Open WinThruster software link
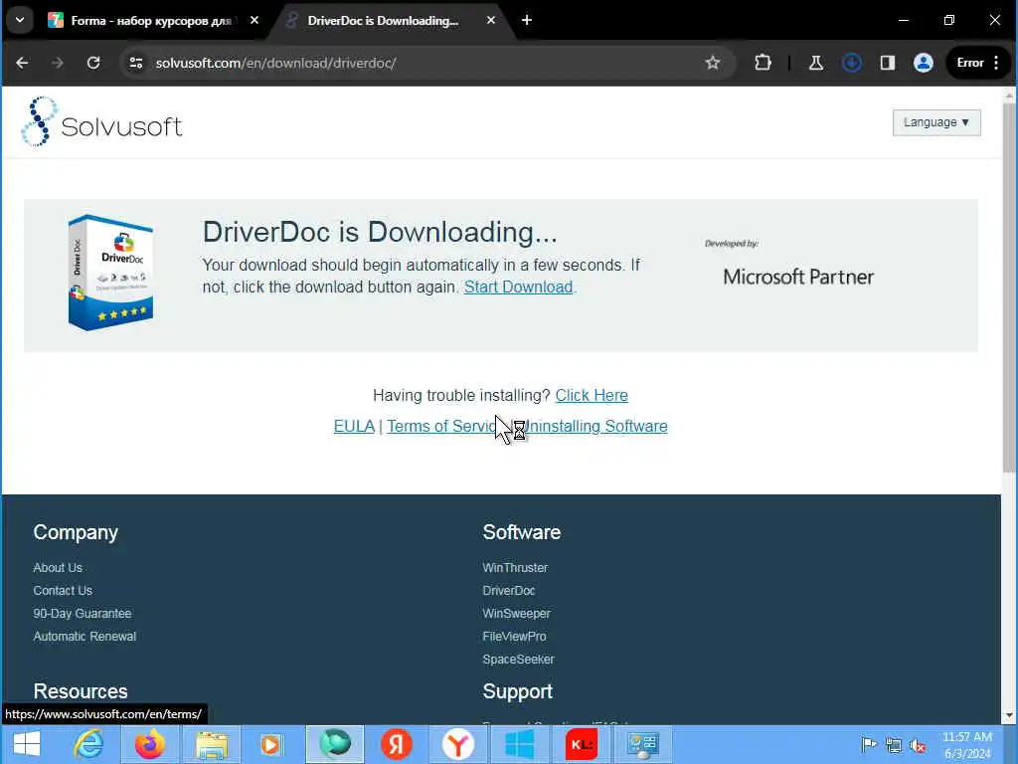The image size is (1018, 764). click(x=515, y=568)
